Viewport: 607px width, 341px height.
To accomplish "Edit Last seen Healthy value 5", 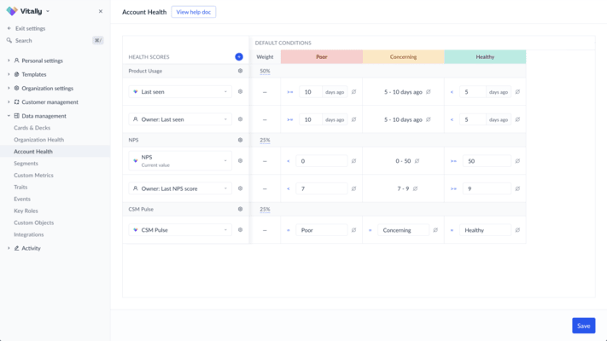I will tap(472, 92).
